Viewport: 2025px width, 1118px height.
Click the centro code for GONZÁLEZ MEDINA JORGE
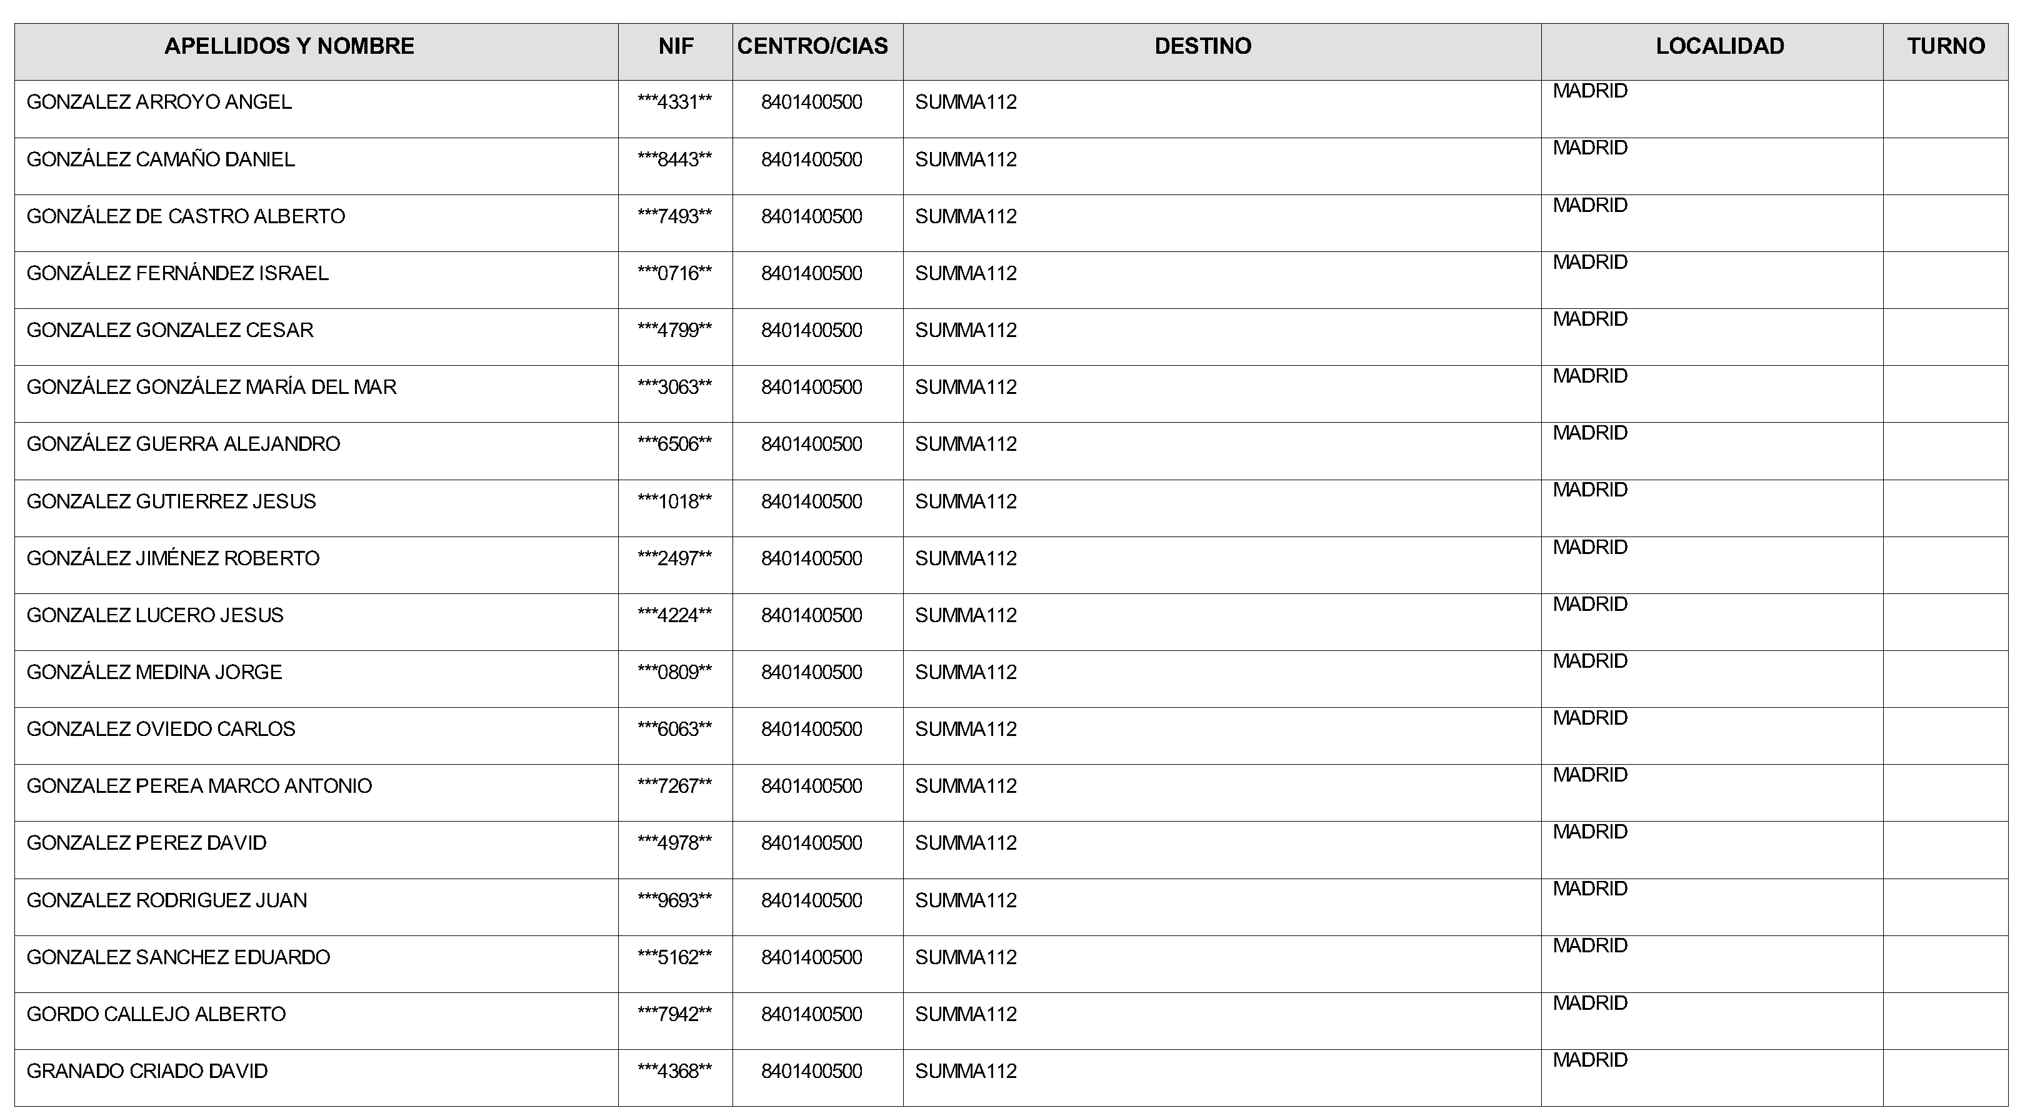pyautogui.click(x=811, y=672)
